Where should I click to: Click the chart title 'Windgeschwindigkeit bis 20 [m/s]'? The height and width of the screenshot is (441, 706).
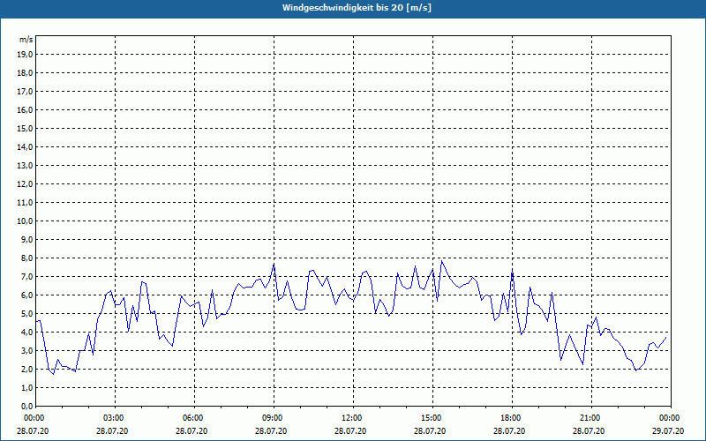[357, 8]
